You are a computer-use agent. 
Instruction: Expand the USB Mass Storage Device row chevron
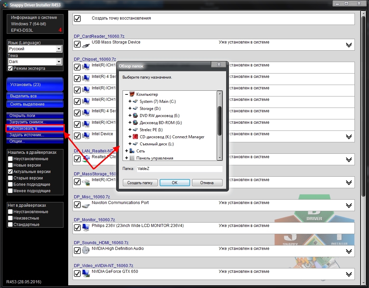pyautogui.click(x=349, y=45)
